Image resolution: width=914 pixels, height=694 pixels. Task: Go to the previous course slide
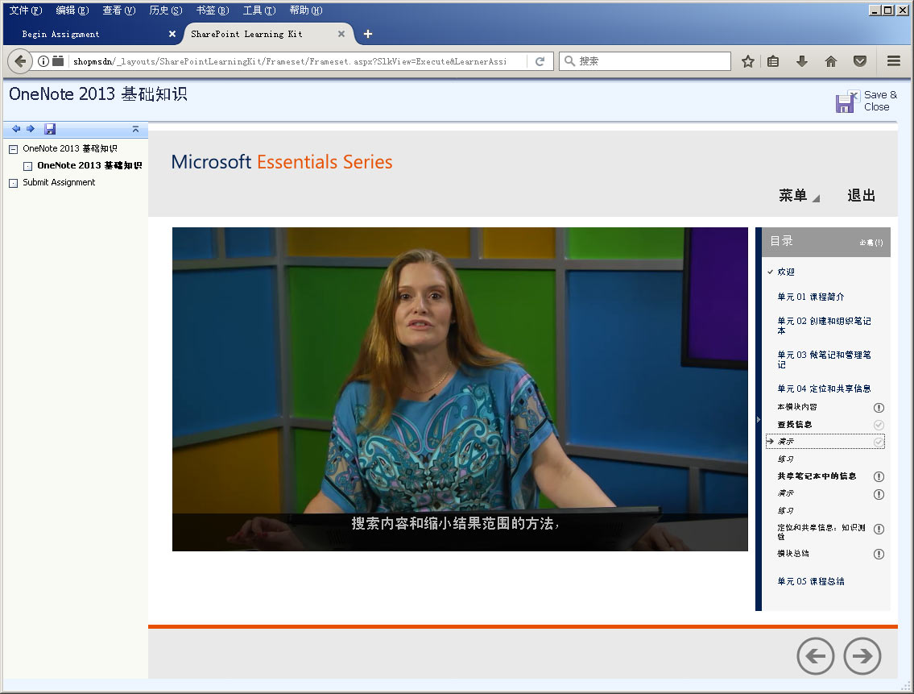click(815, 656)
